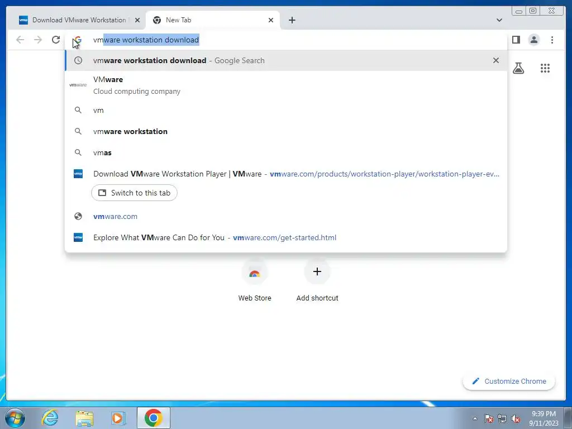Viewport: 572px width, 429px height.
Task: Click the Chrome taskbar icon
Action: 153,418
